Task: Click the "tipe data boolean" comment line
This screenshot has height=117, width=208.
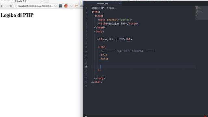Action: point(128,51)
